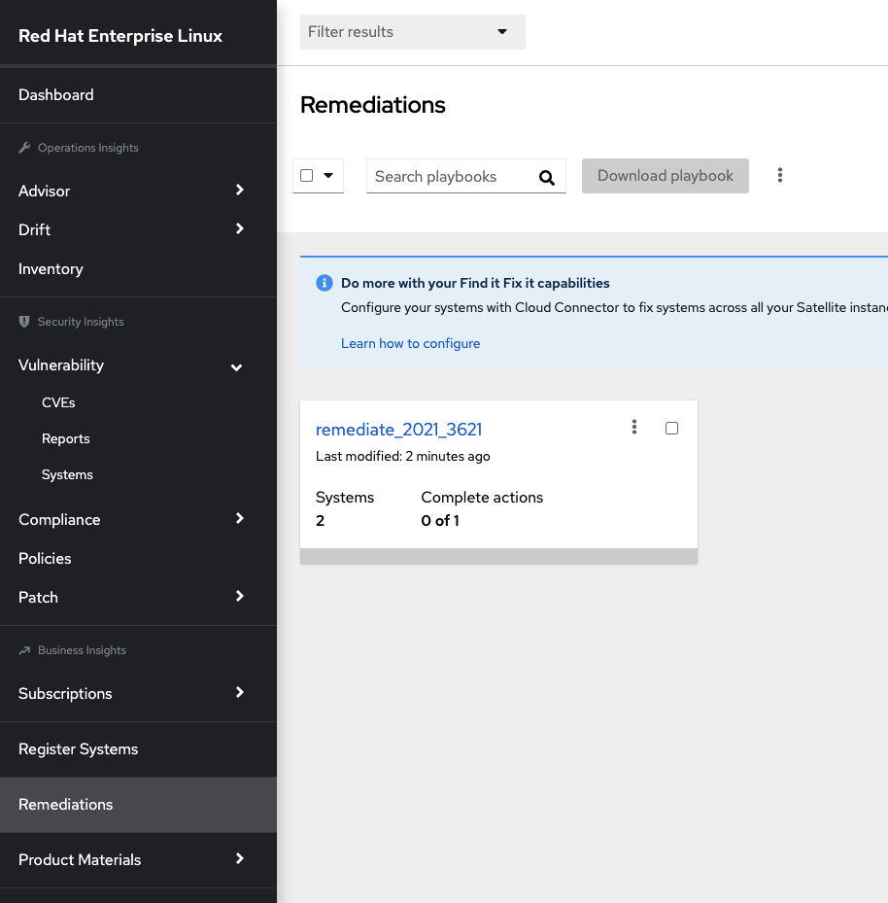The image size is (888, 903).
Task: Open Register Systems in the sidebar
Action: tap(138, 749)
